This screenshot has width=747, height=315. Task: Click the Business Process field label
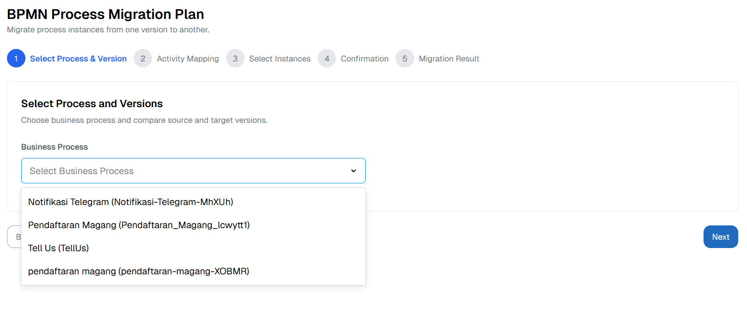pyautogui.click(x=55, y=147)
